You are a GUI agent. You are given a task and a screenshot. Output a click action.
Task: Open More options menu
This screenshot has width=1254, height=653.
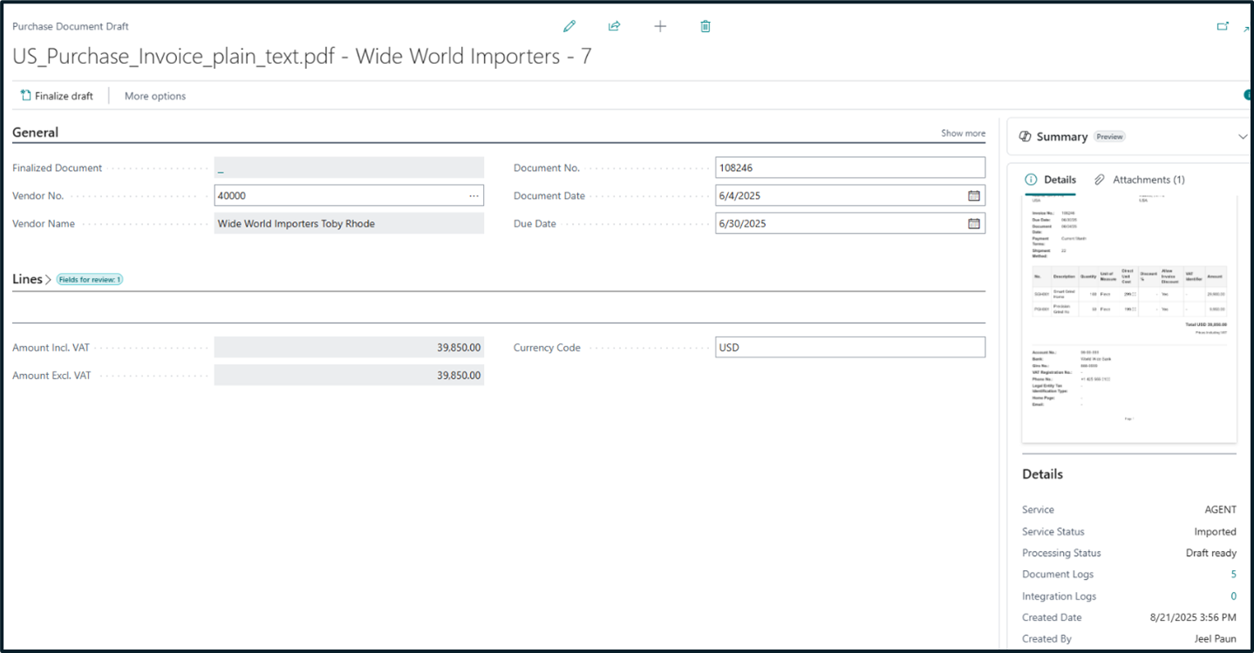coord(155,96)
